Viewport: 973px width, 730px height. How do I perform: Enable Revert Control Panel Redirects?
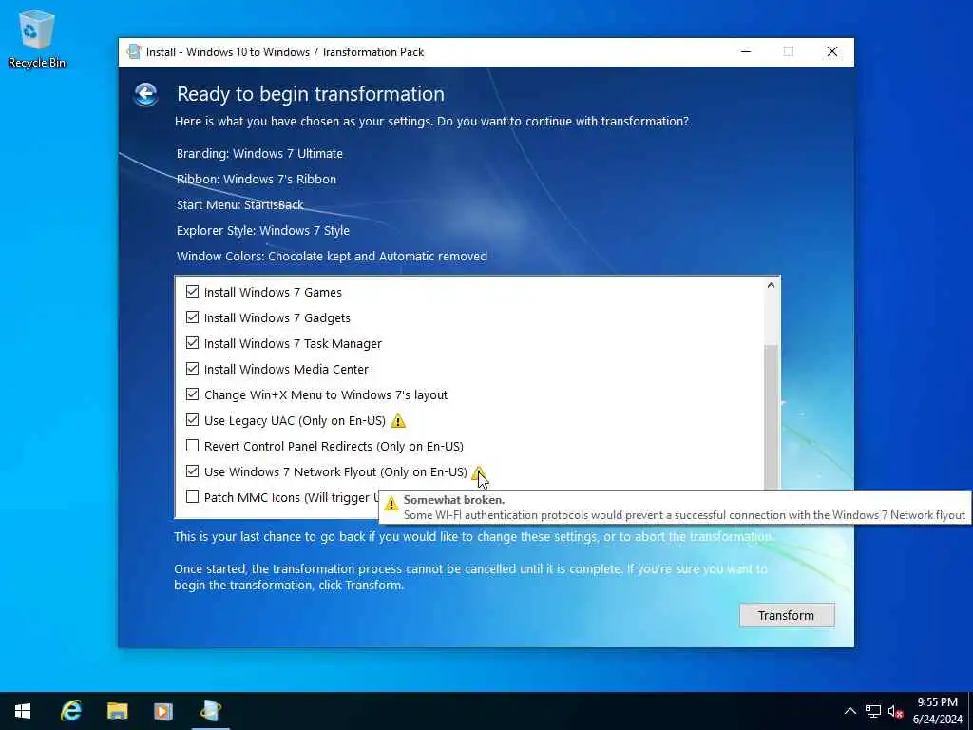point(192,446)
